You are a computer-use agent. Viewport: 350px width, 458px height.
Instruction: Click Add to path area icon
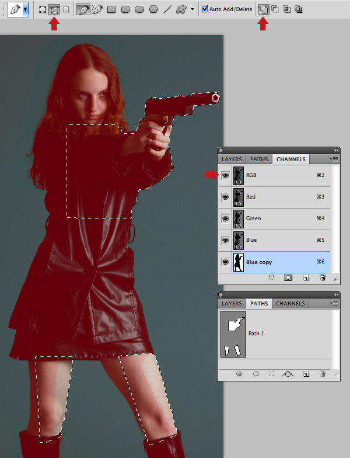pos(263,9)
